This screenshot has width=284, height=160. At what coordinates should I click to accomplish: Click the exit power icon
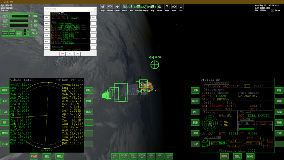(x=181, y=7)
